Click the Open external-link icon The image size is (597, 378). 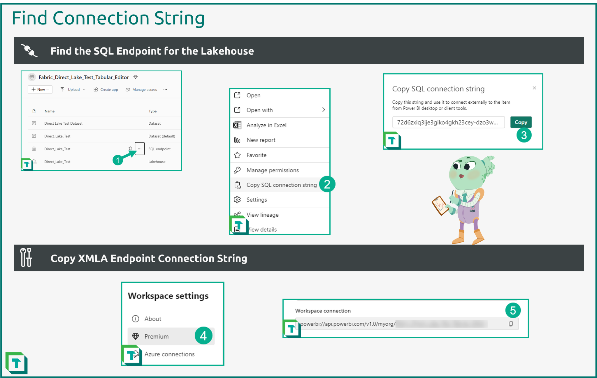(237, 95)
